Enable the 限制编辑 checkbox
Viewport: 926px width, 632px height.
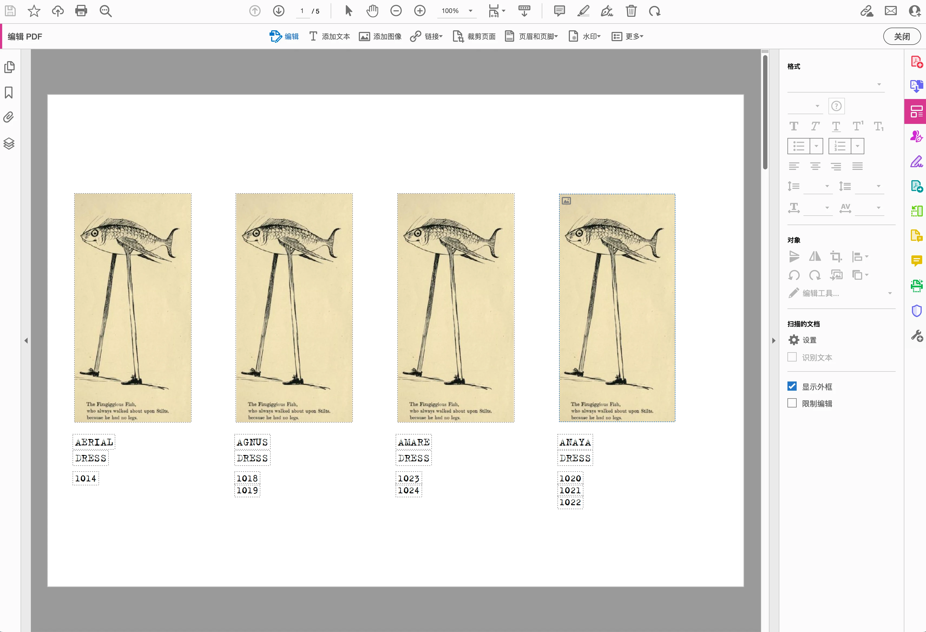coord(792,403)
